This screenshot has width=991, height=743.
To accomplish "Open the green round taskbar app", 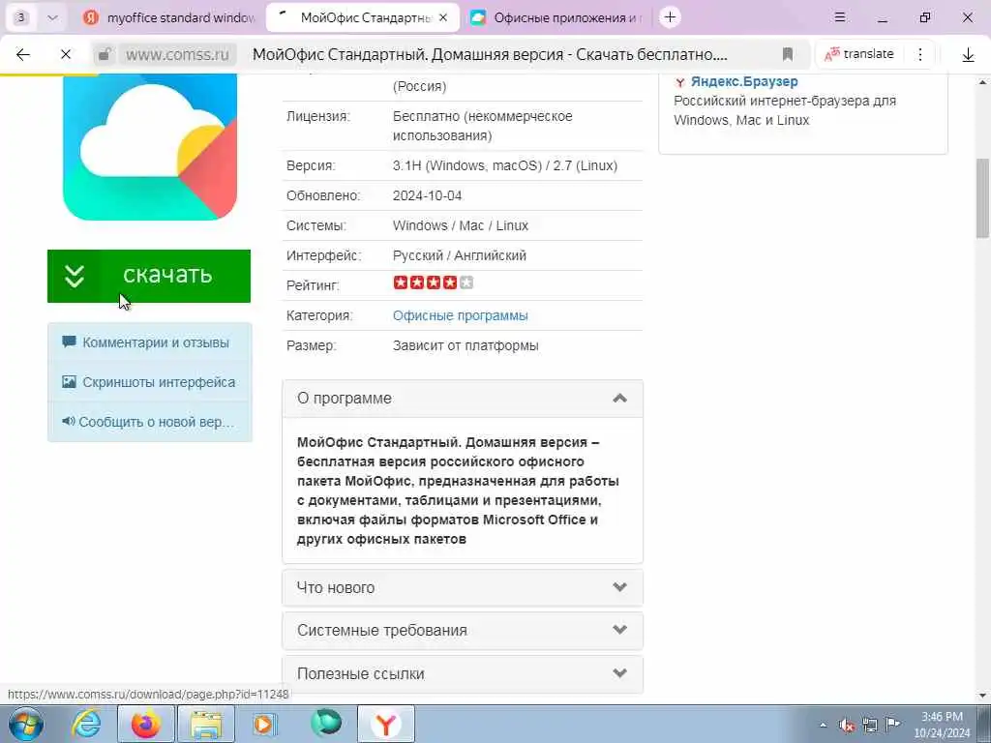I will click(326, 723).
